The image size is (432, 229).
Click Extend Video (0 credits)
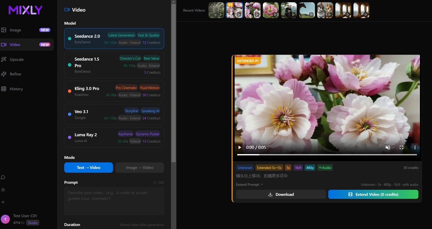click(x=373, y=194)
